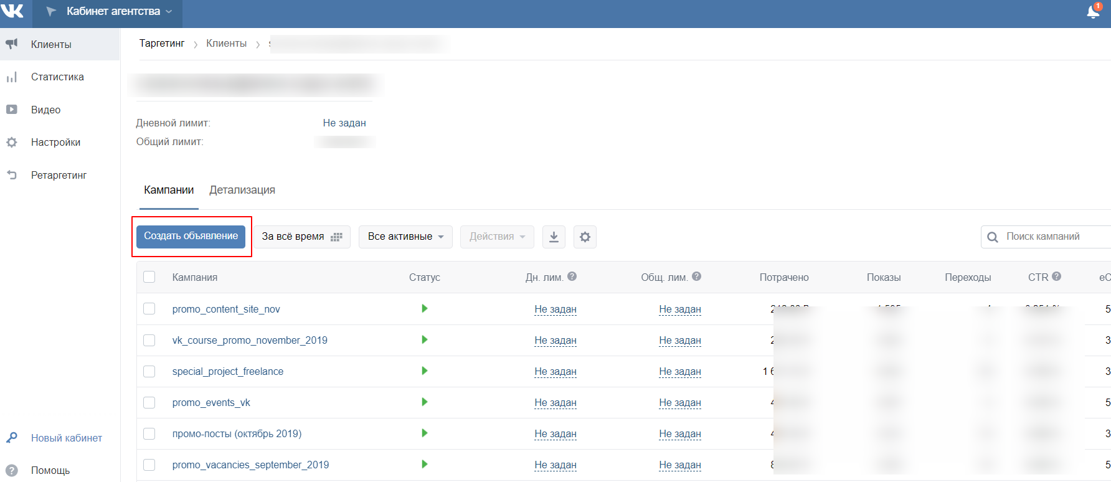Screen dimensions: 1111x482
Task: Click the help icon beside Дн. лим.
Action: (x=572, y=276)
